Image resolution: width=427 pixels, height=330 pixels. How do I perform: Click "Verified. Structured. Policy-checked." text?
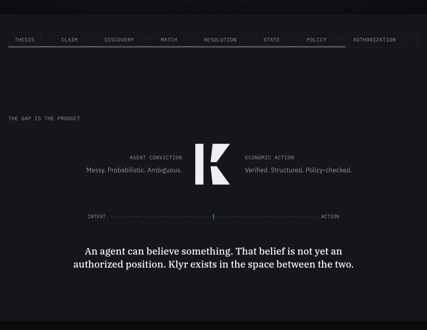click(x=298, y=170)
